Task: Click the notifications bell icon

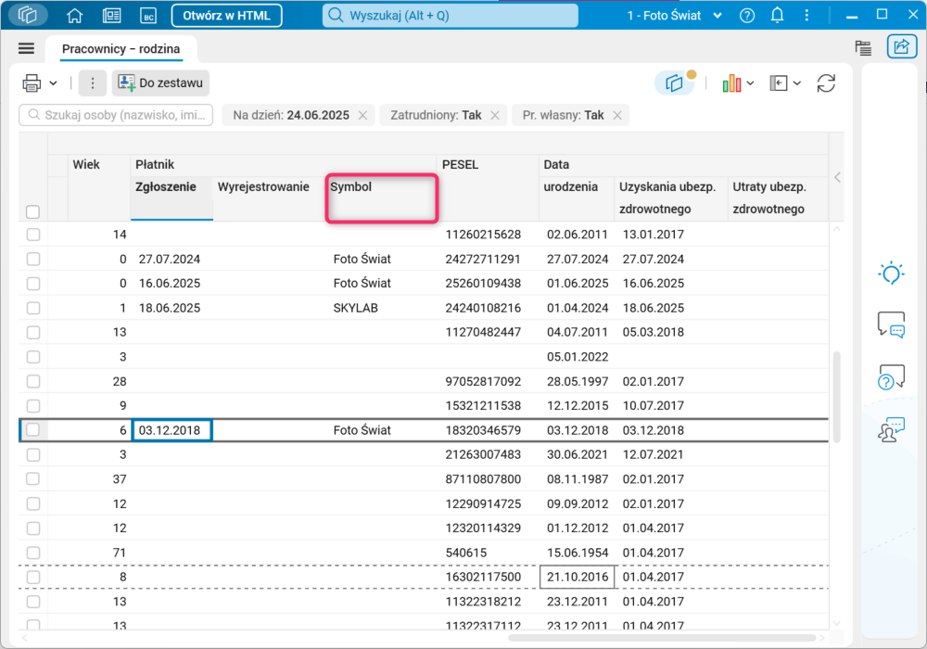Action: pyautogui.click(x=777, y=16)
